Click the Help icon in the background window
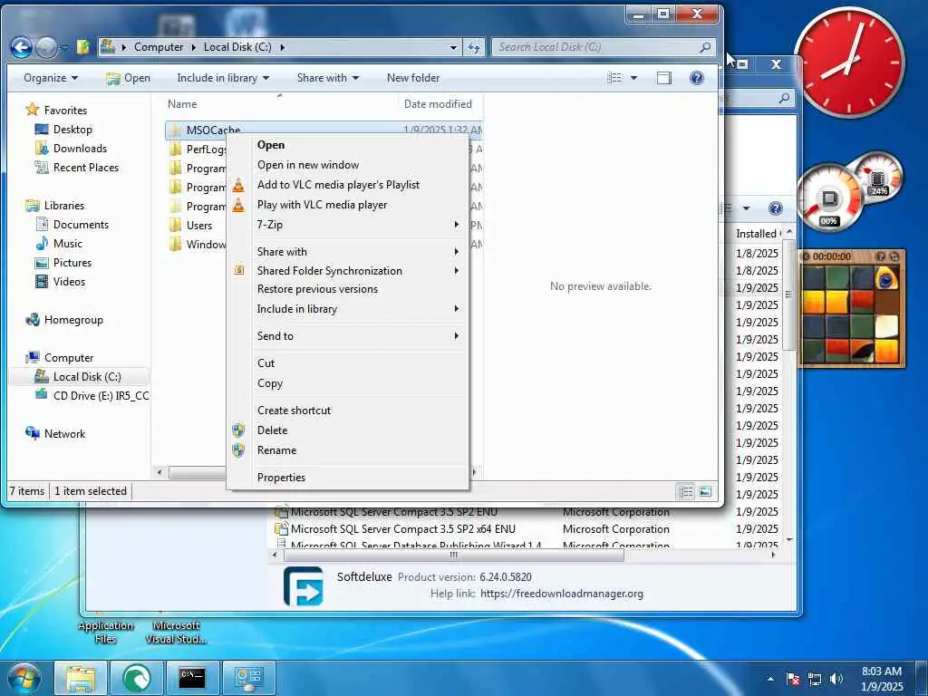The image size is (928, 696). click(776, 208)
